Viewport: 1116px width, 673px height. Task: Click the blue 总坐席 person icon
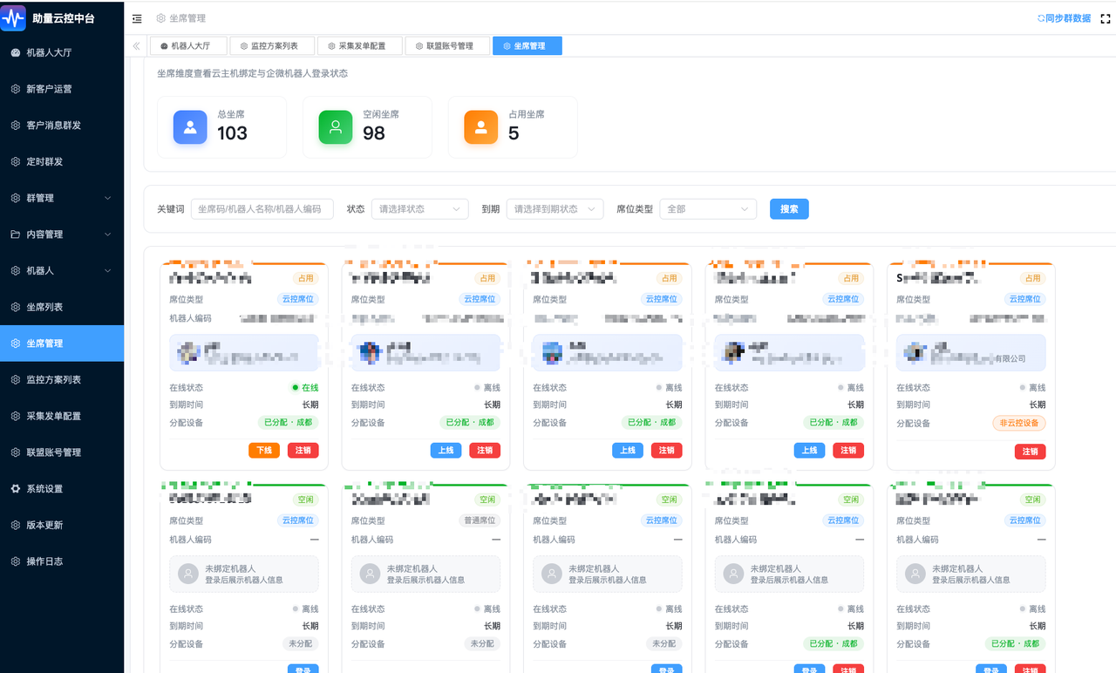click(x=190, y=127)
